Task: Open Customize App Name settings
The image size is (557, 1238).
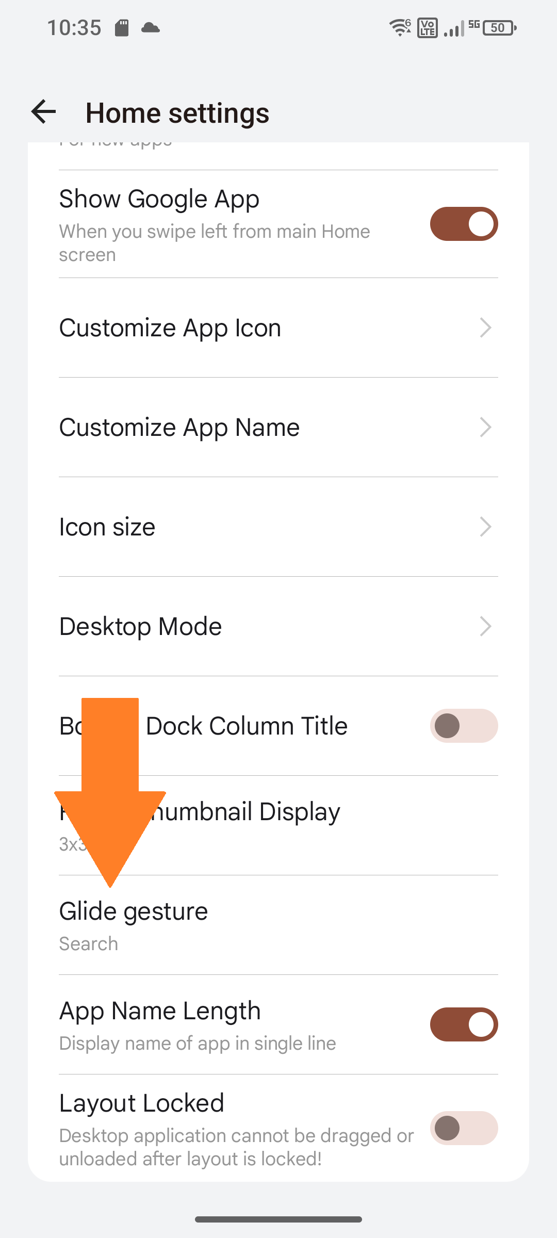Action: coord(278,427)
